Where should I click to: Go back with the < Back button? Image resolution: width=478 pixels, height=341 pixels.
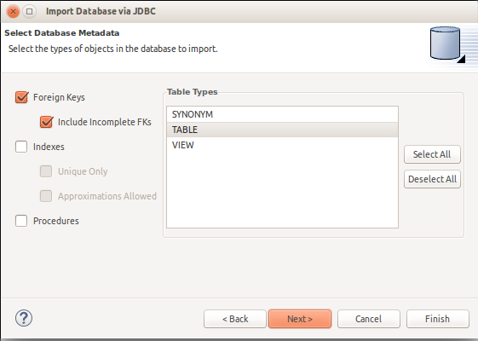coord(235,319)
